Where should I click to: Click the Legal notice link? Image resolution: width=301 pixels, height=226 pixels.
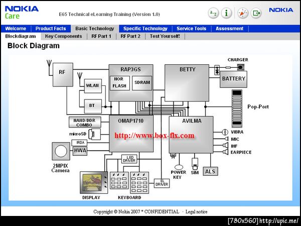coord(196,212)
